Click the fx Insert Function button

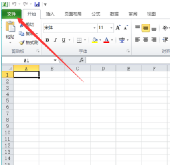click(x=82, y=60)
